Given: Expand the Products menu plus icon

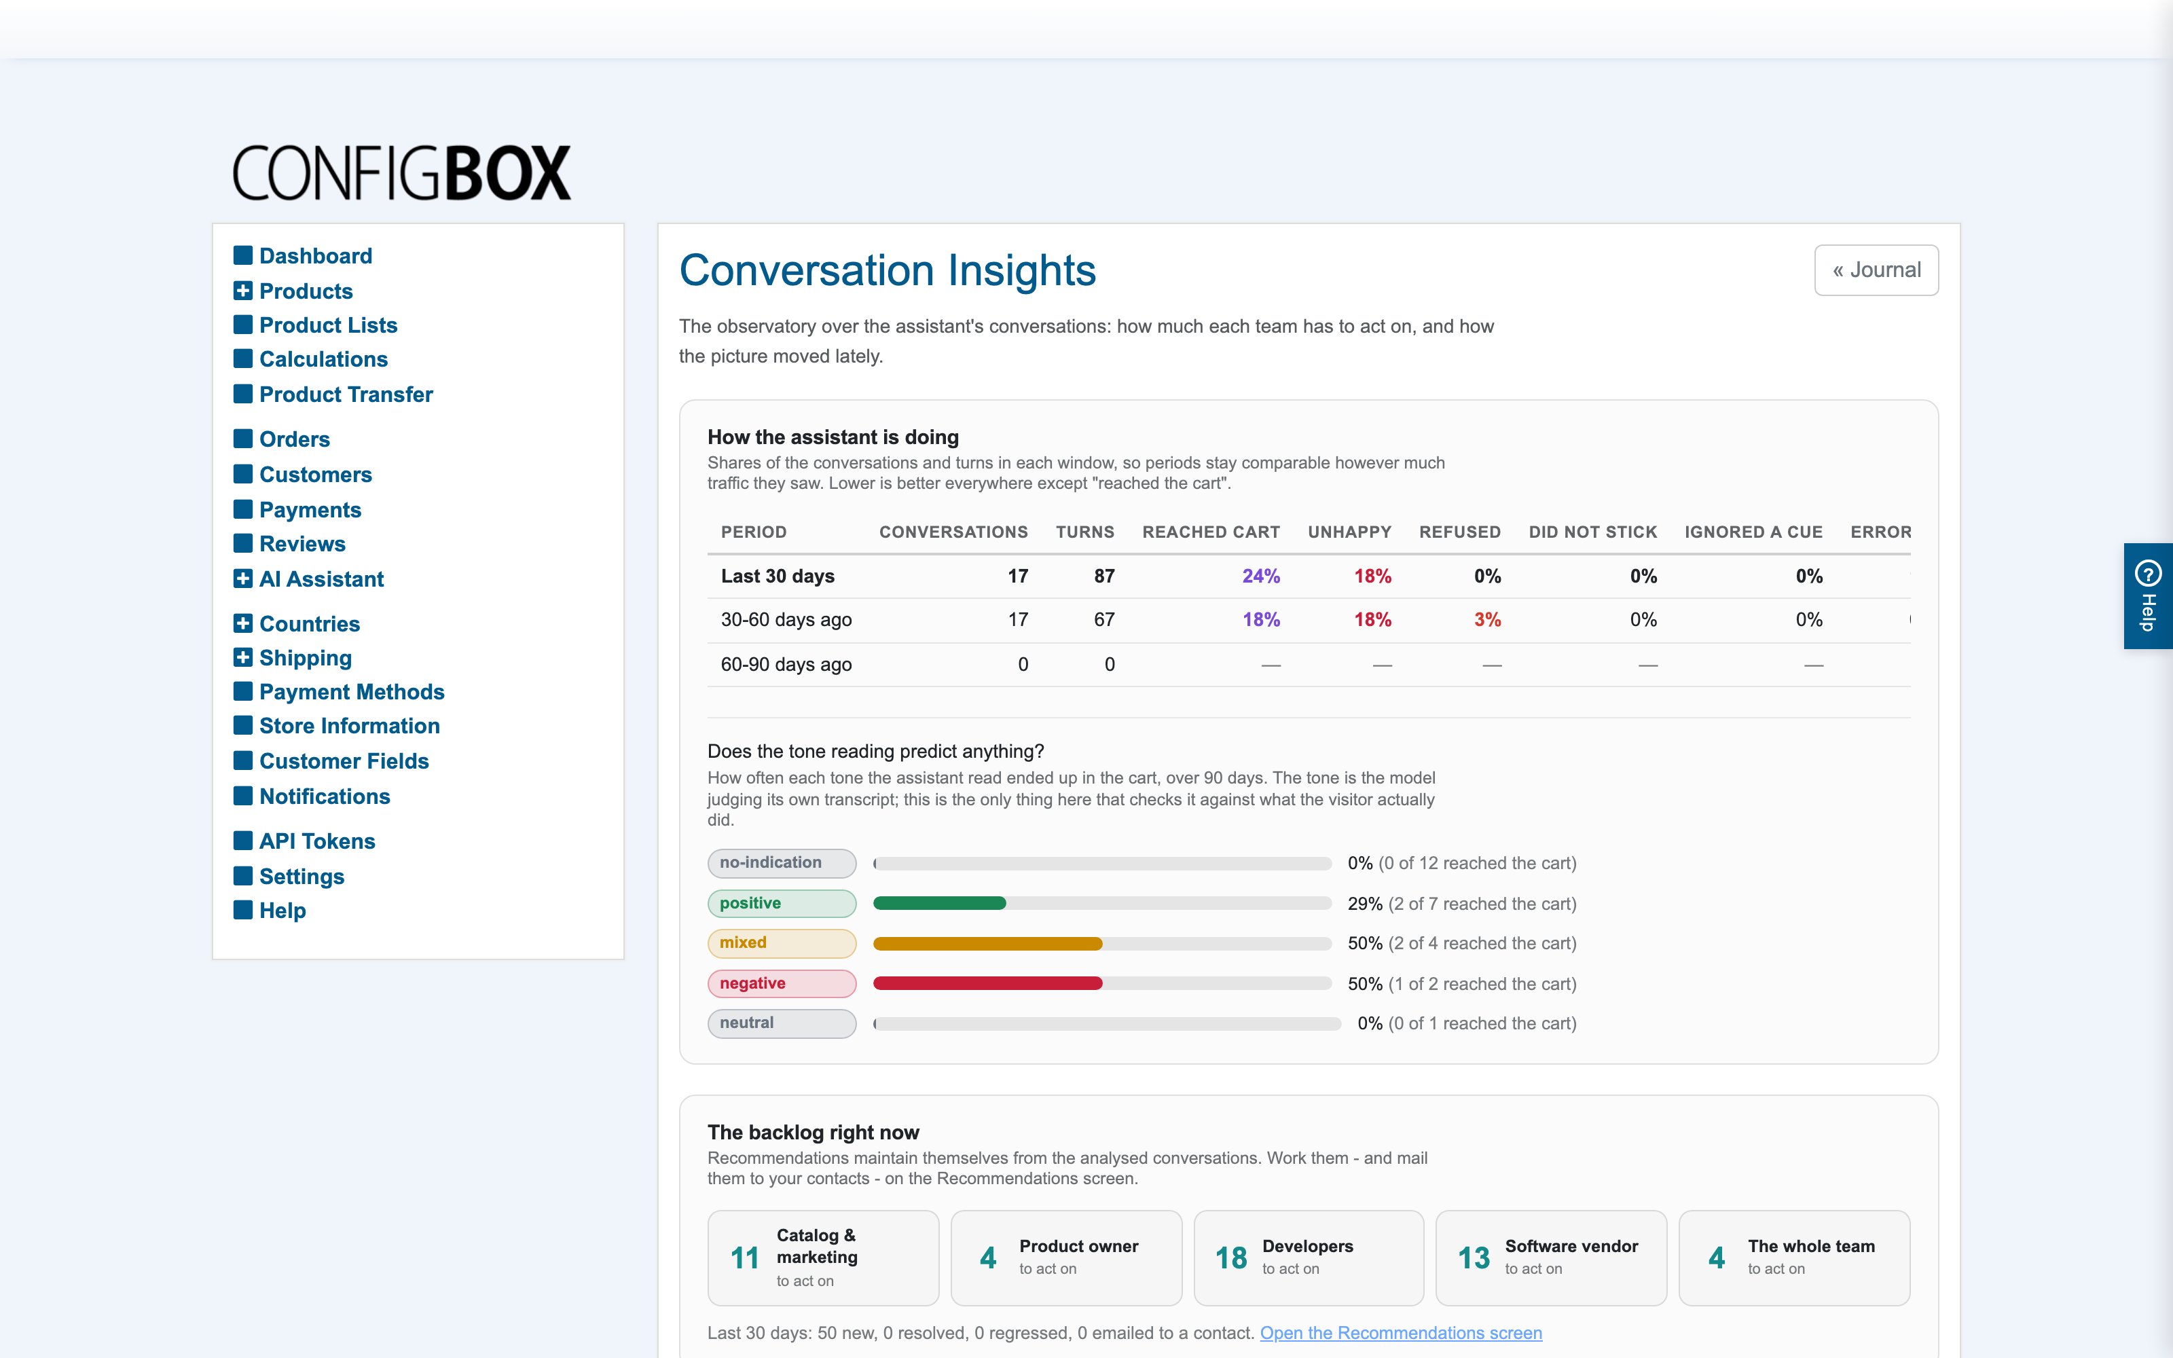Looking at the screenshot, I should [x=242, y=290].
